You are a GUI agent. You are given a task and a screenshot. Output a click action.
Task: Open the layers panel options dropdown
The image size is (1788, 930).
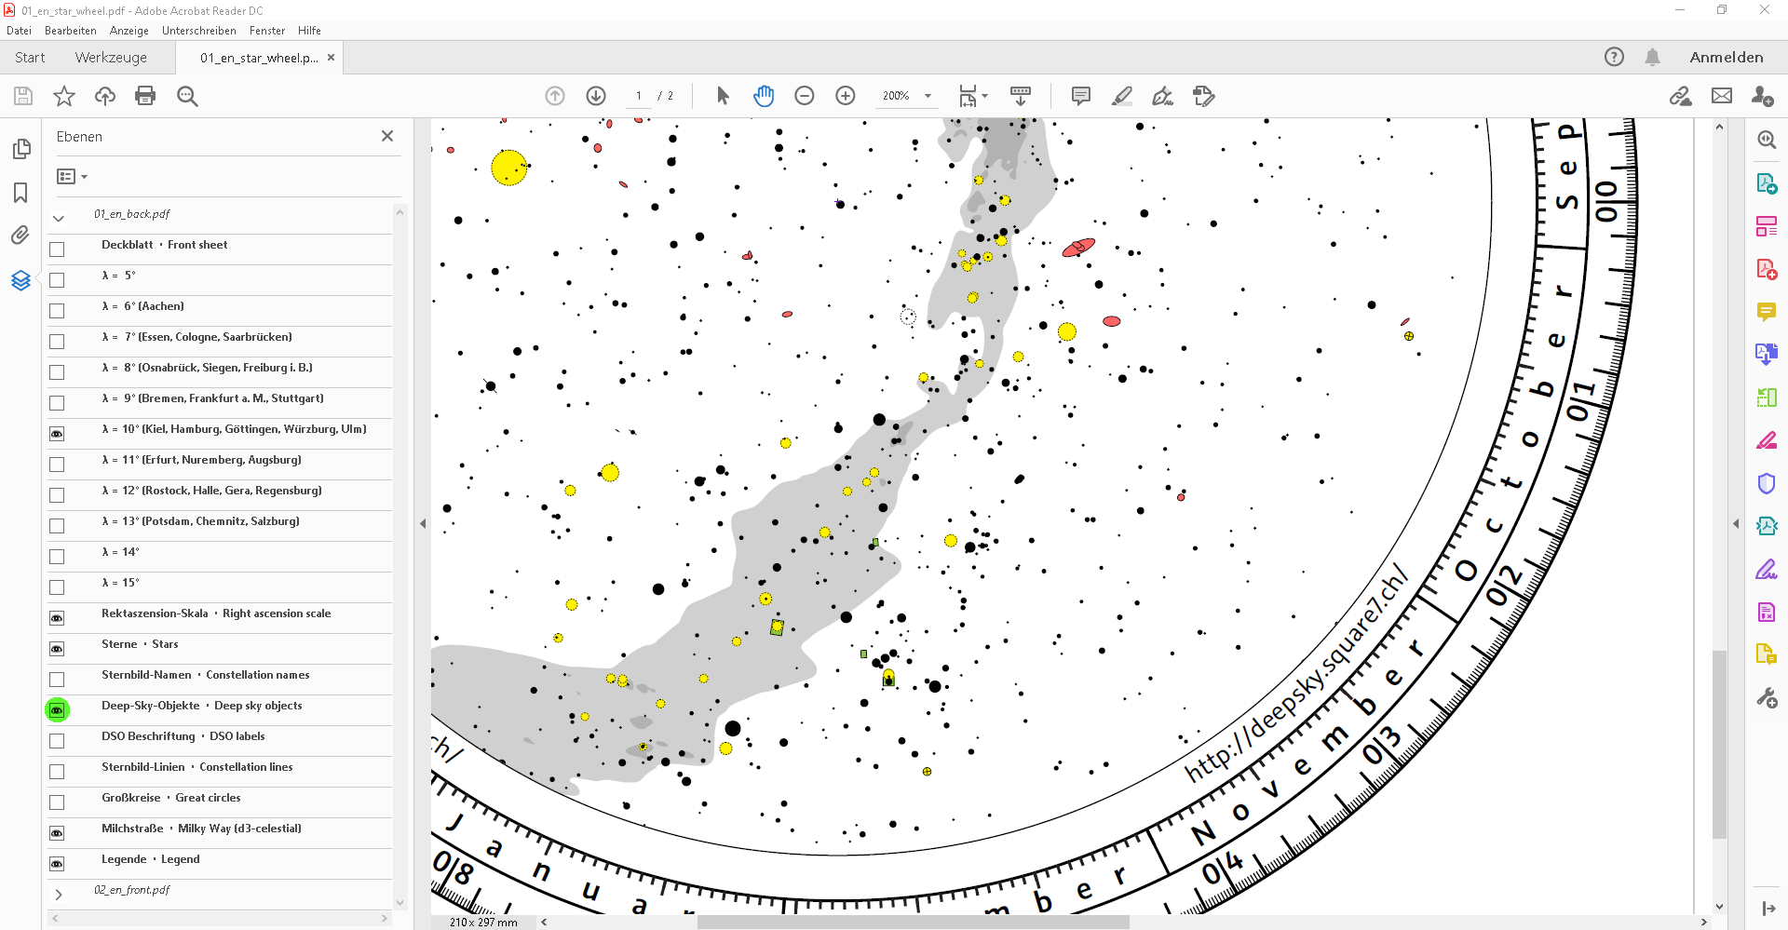click(72, 176)
